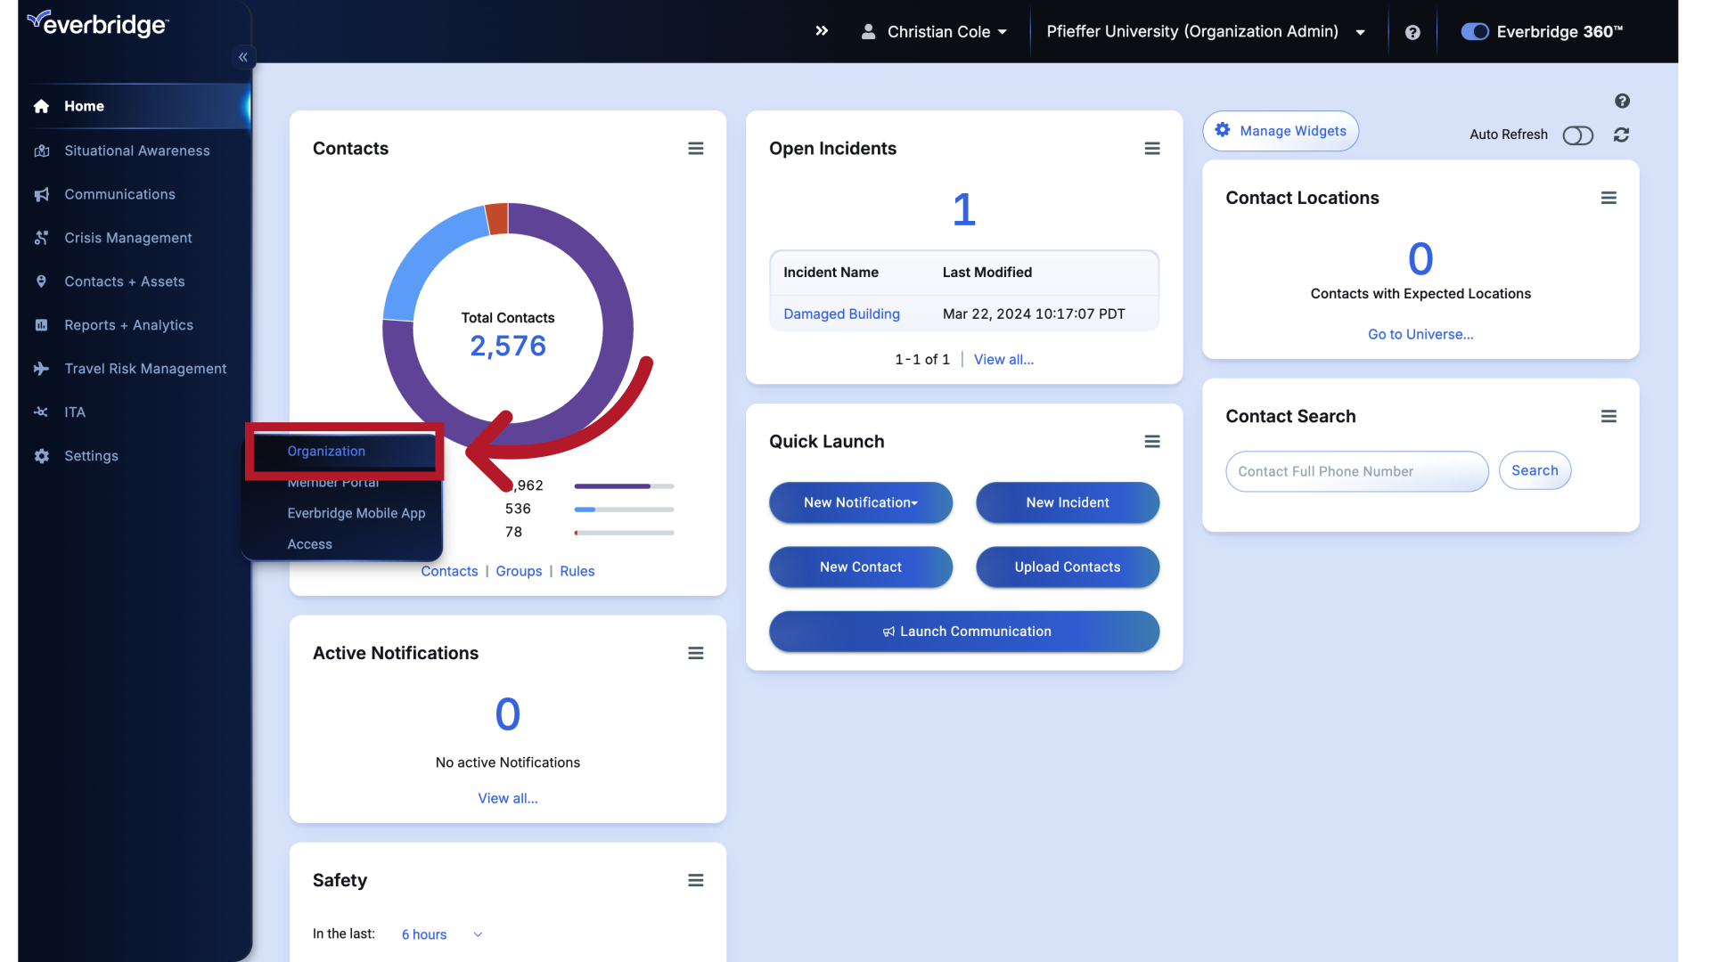Click the Go to Universe link
The height and width of the screenshot is (962, 1711).
pos(1420,334)
